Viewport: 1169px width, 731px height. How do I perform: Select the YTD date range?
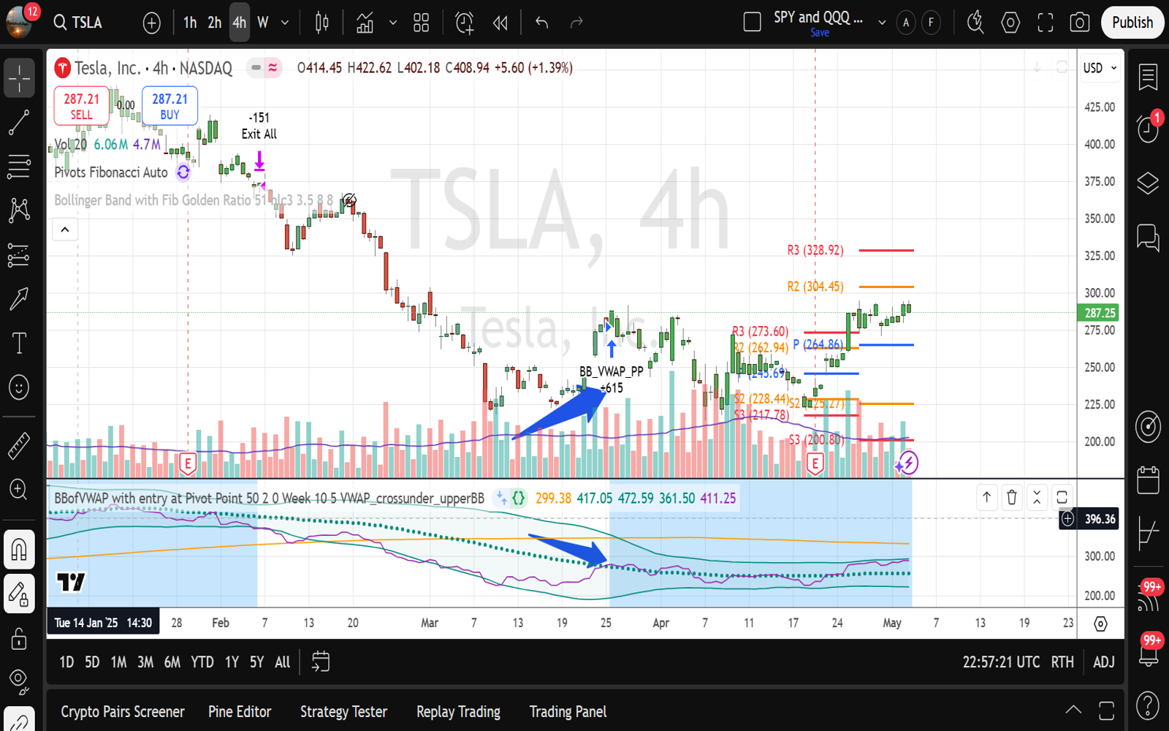(202, 662)
